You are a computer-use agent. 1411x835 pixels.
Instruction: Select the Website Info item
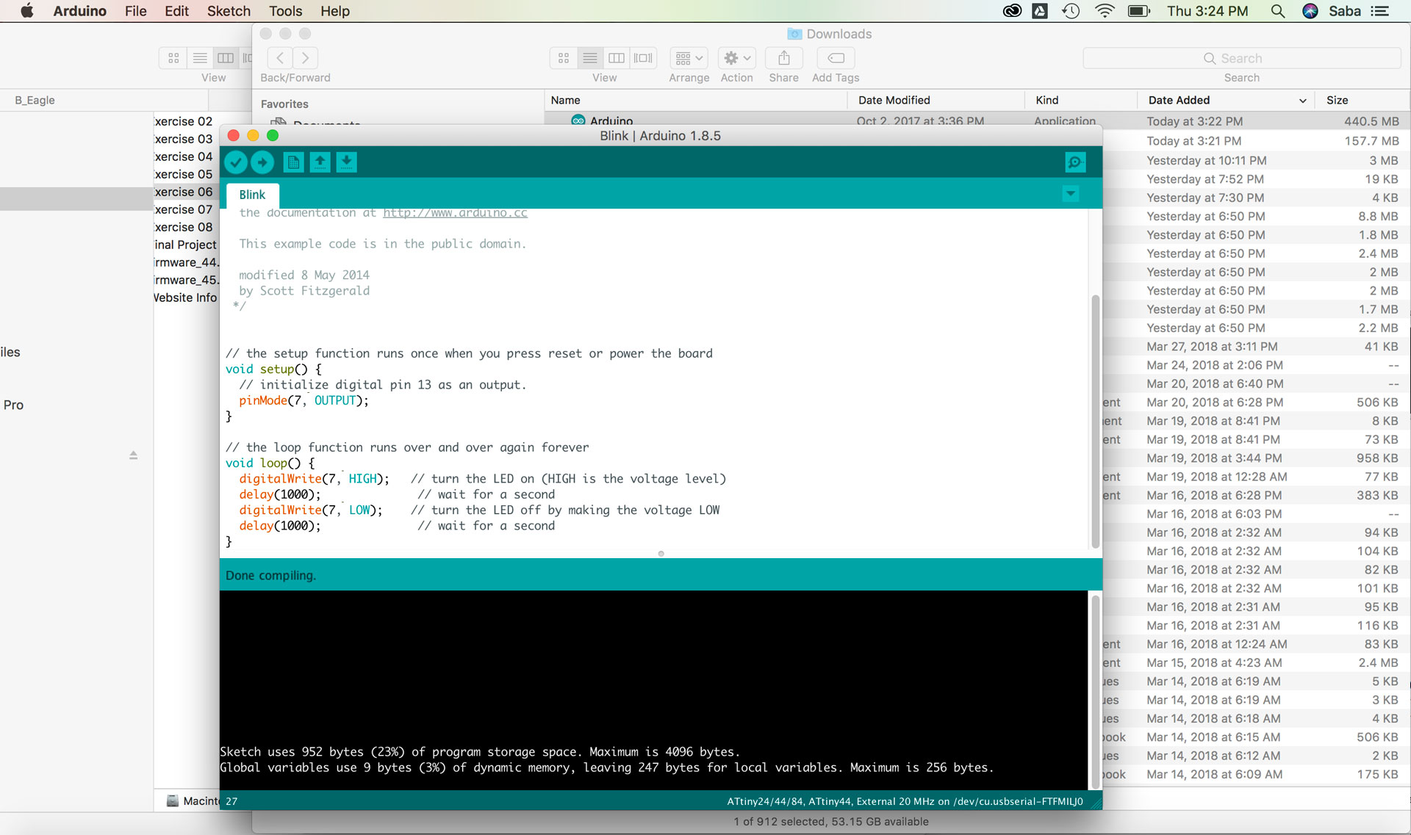[185, 297]
